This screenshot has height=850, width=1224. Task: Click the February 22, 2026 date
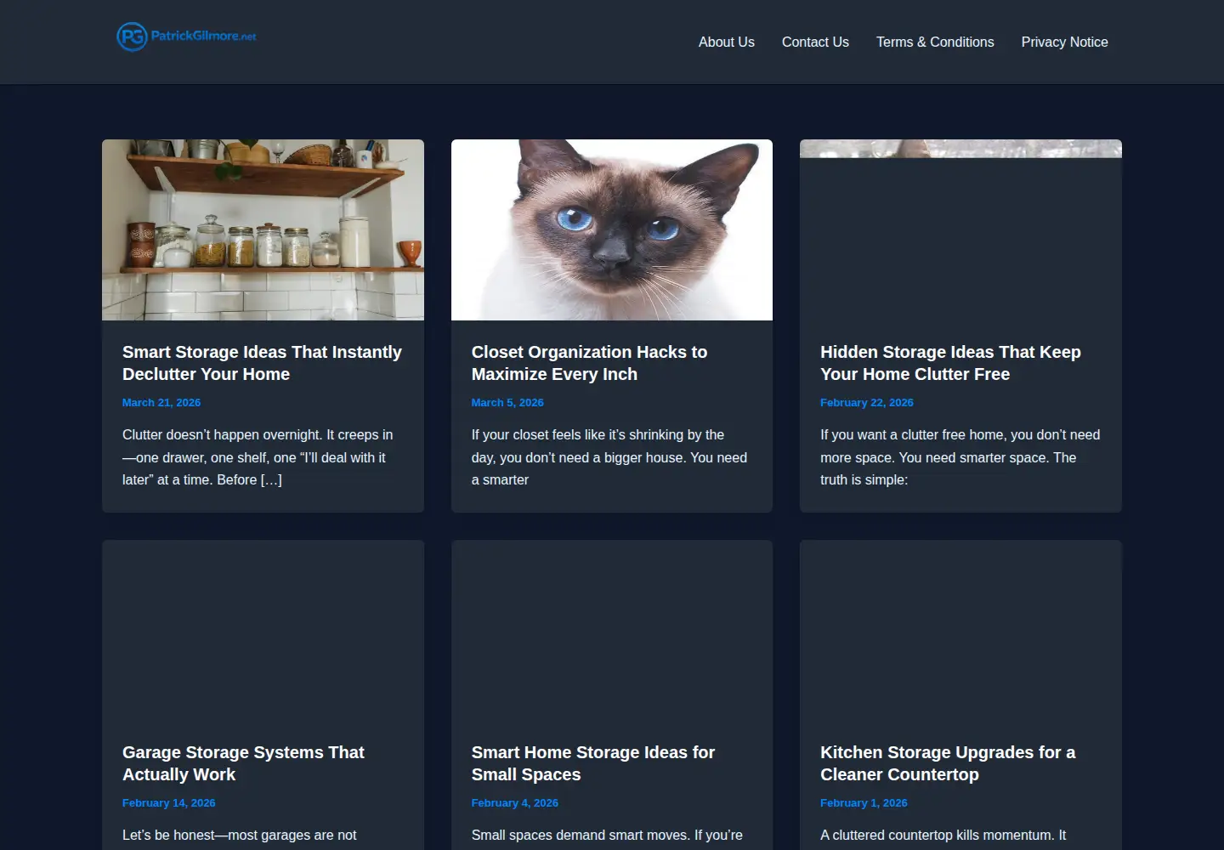pyautogui.click(x=867, y=403)
